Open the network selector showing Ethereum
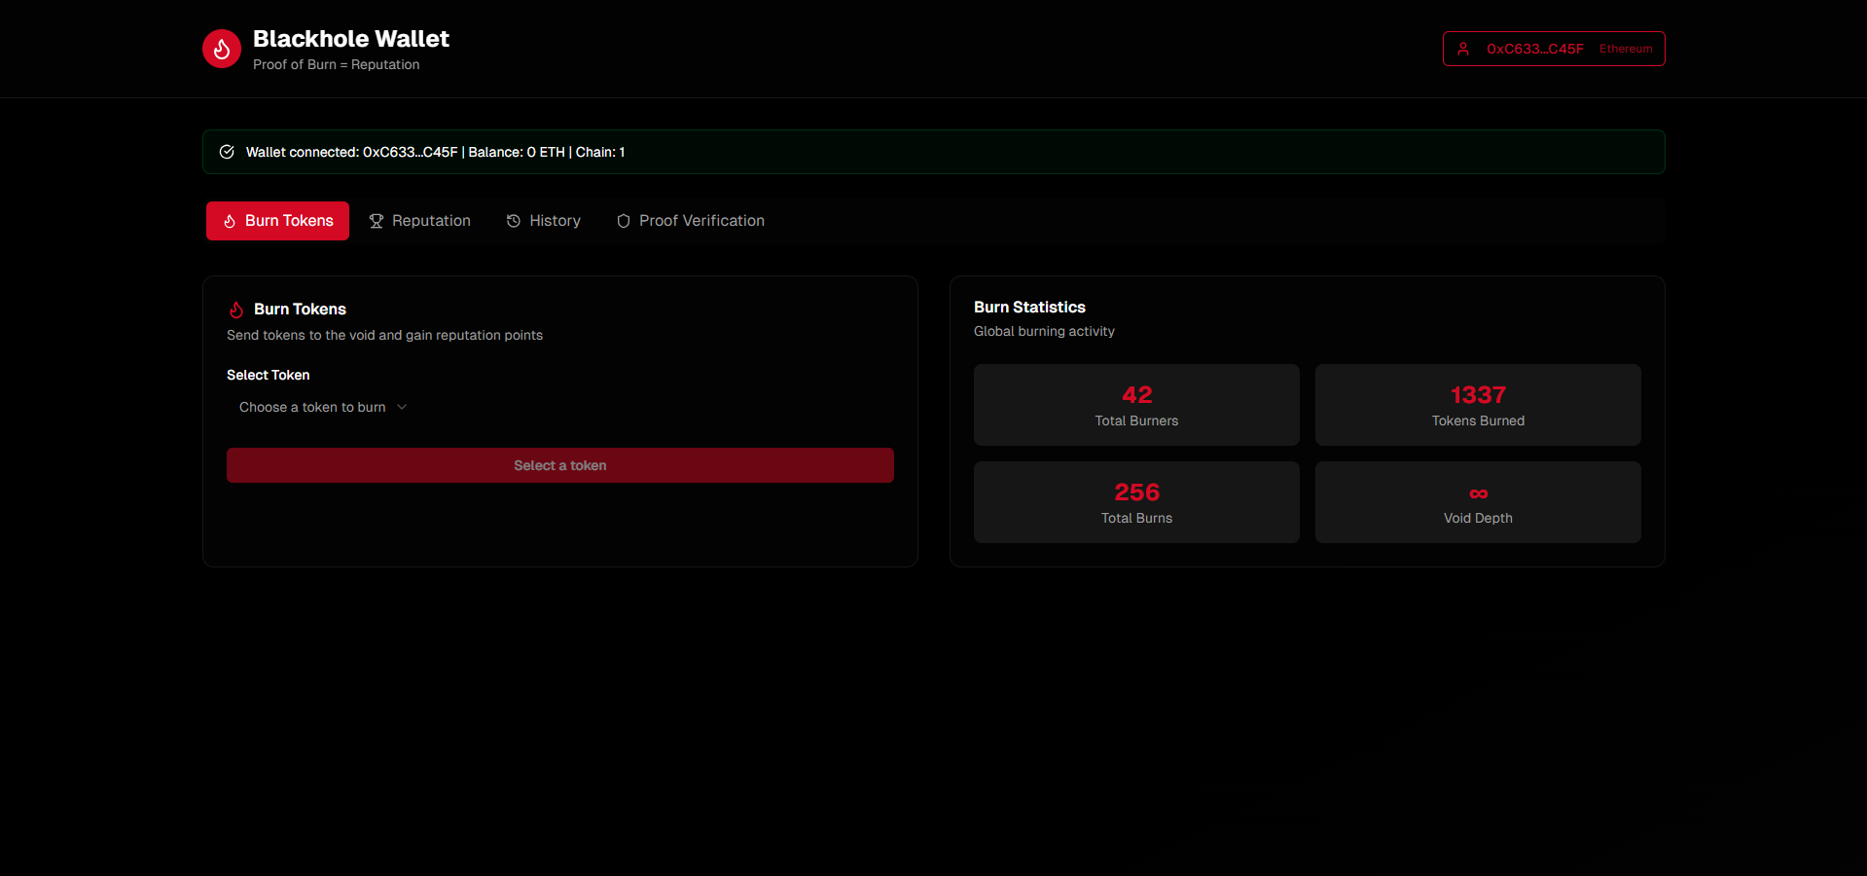Screen dimensions: 1867x876 tap(1626, 48)
